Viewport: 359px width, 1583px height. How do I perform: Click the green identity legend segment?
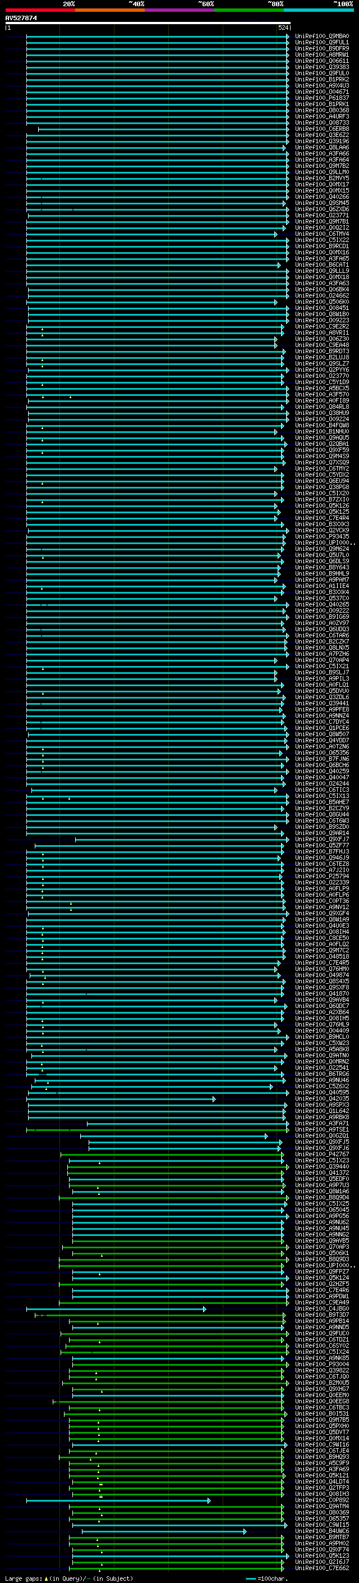pyautogui.click(x=249, y=10)
